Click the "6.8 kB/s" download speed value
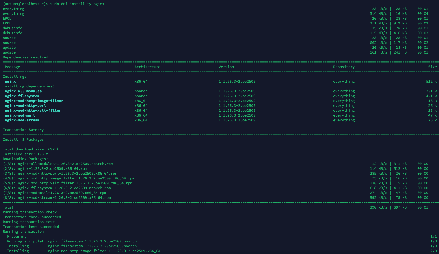The height and width of the screenshot is (254, 439). (x=379, y=188)
